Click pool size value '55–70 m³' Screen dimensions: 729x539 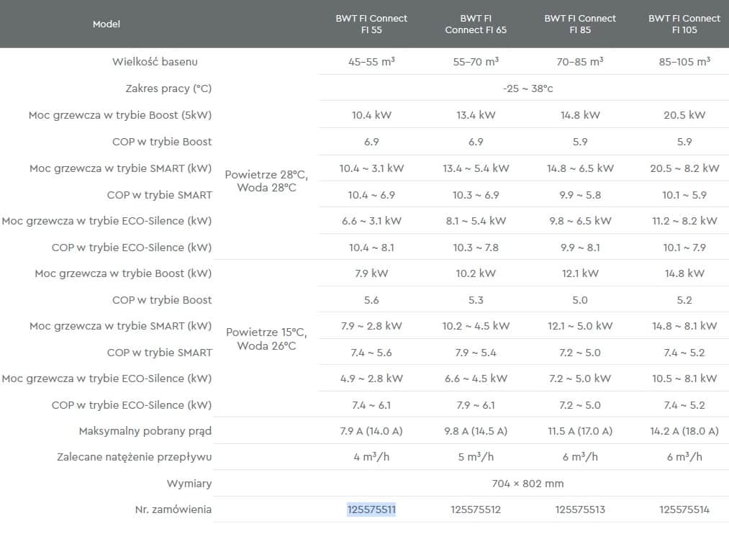[476, 61]
